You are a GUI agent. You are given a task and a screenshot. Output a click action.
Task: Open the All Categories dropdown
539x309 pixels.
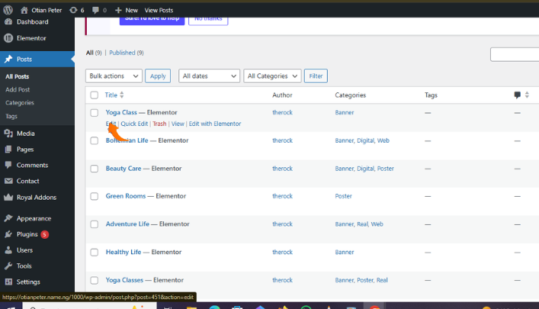pos(272,76)
